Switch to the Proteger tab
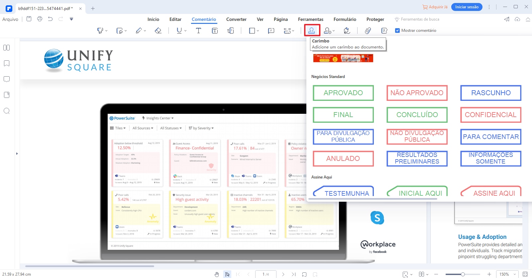532x278 pixels. click(x=375, y=19)
